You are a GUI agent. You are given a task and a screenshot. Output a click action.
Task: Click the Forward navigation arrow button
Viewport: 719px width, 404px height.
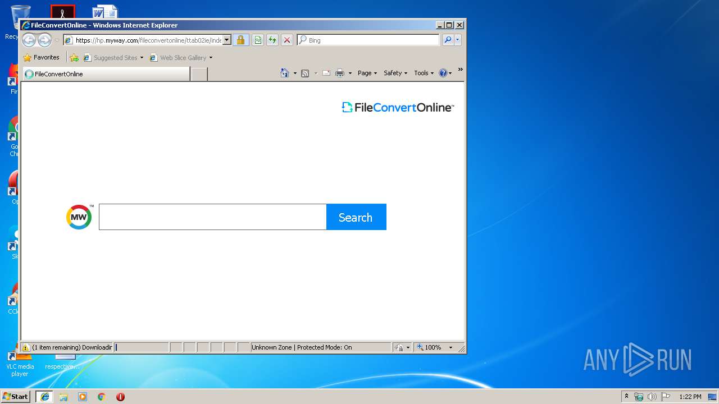(x=44, y=40)
